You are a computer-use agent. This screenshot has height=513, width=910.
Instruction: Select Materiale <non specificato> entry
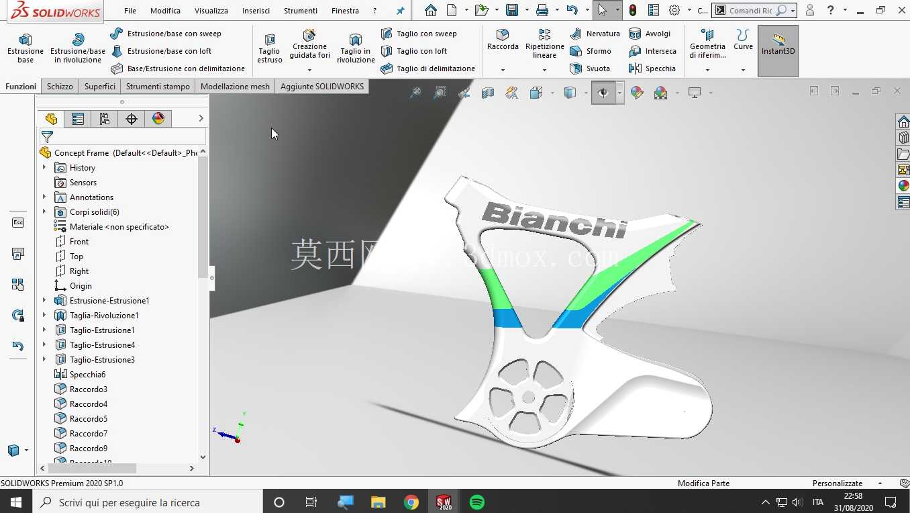click(119, 227)
